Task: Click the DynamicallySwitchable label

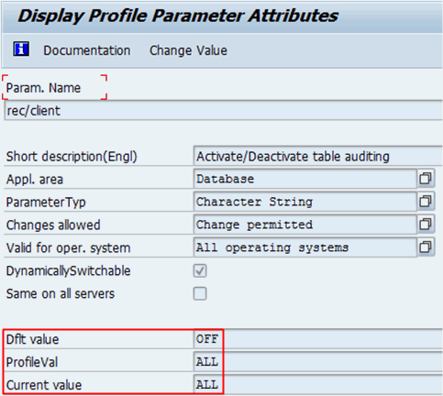Action: (x=68, y=271)
